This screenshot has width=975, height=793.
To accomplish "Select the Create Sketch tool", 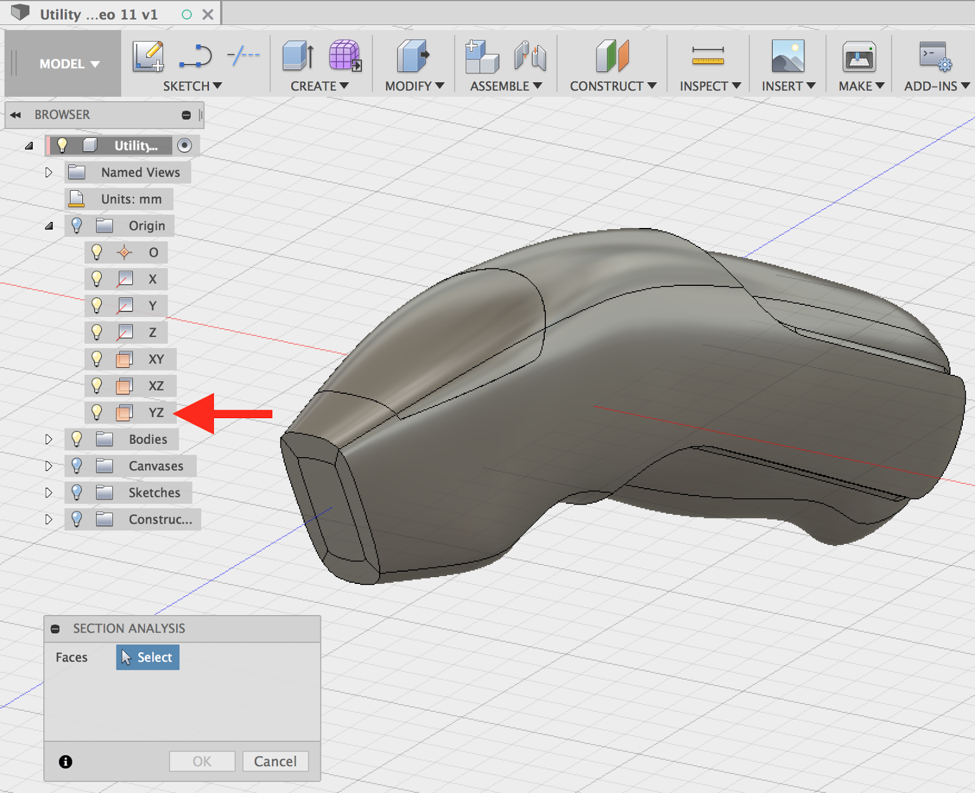I will pyautogui.click(x=148, y=55).
